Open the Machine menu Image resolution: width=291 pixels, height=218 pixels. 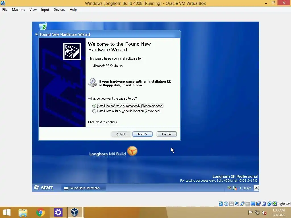(18, 10)
